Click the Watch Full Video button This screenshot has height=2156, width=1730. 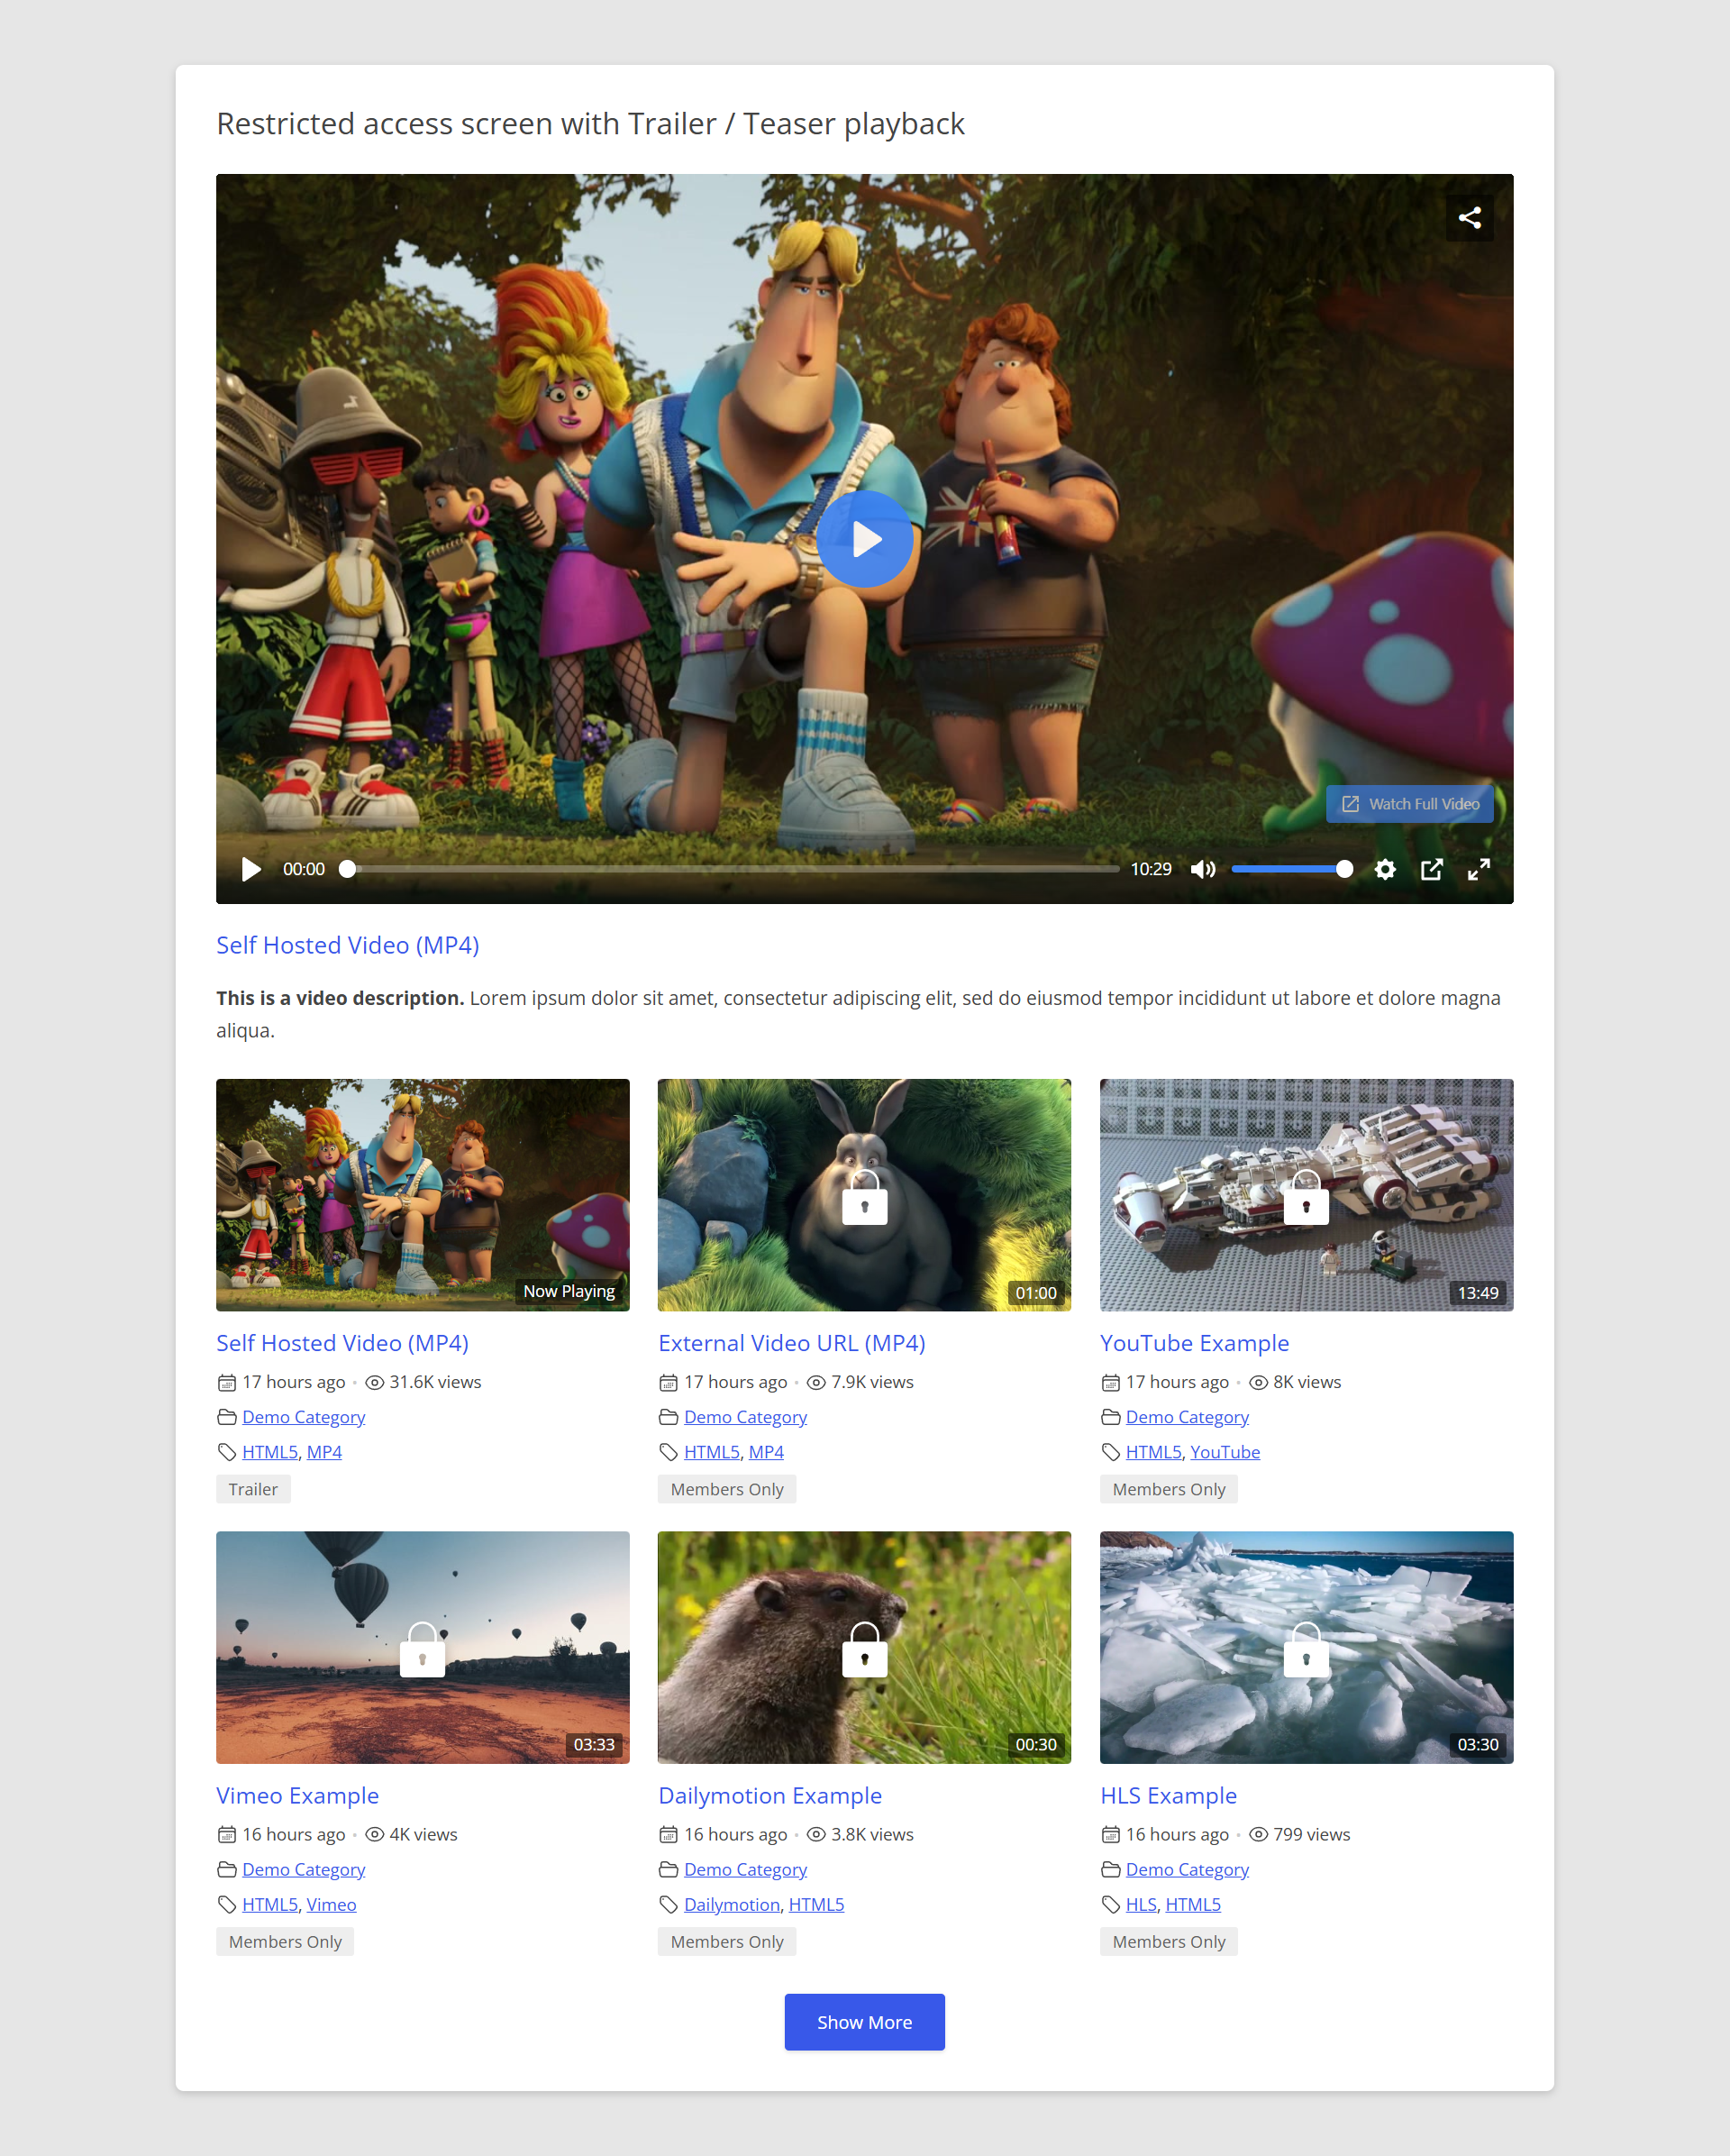(x=1409, y=804)
